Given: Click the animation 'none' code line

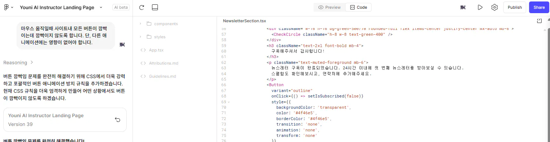Looking at the screenshot, I should pyautogui.click(x=298, y=130).
